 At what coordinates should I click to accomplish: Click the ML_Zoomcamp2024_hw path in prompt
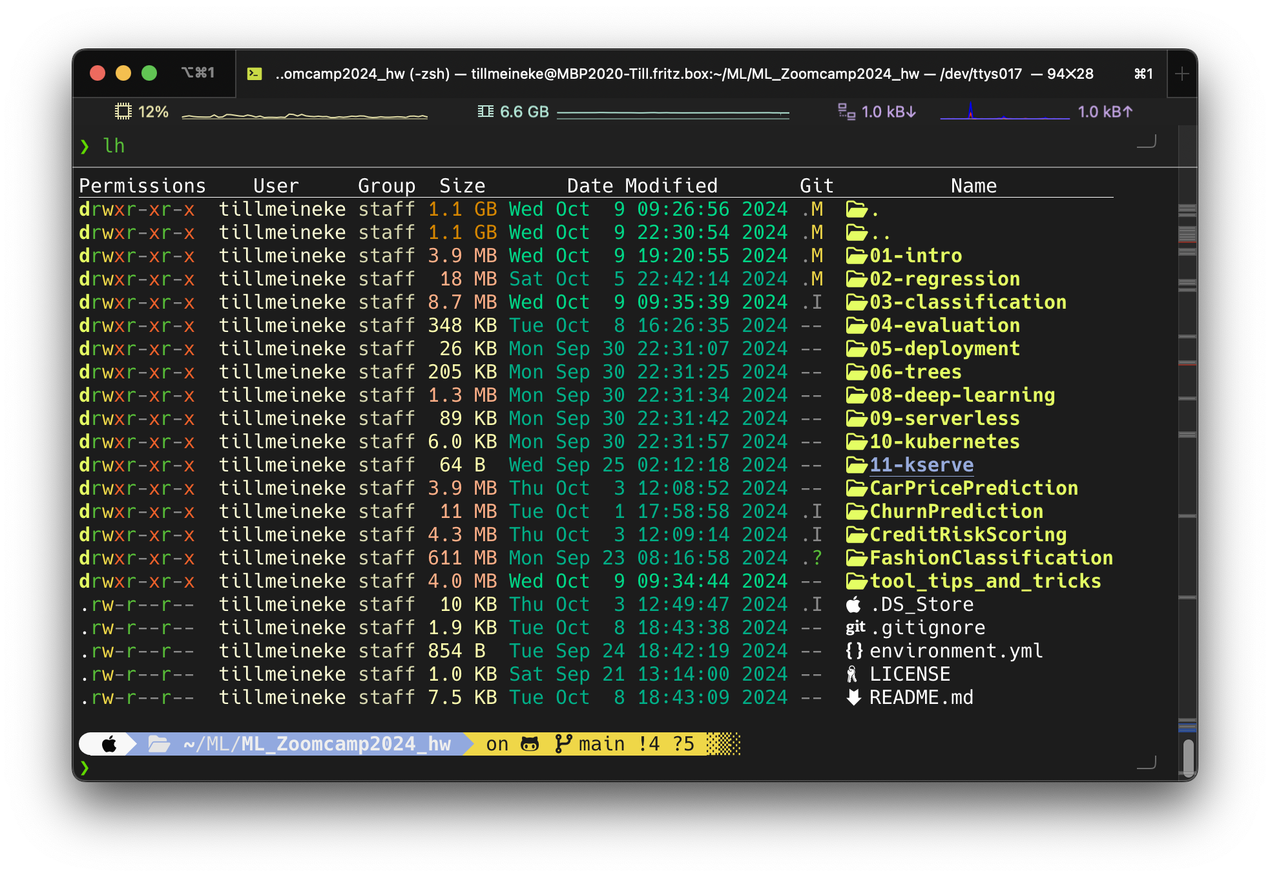[x=346, y=744]
